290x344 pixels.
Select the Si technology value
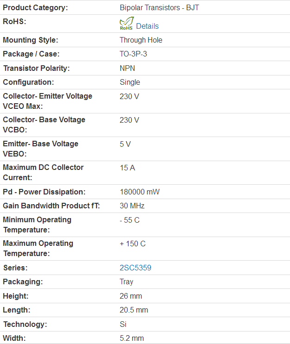click(x=123, y=324)
